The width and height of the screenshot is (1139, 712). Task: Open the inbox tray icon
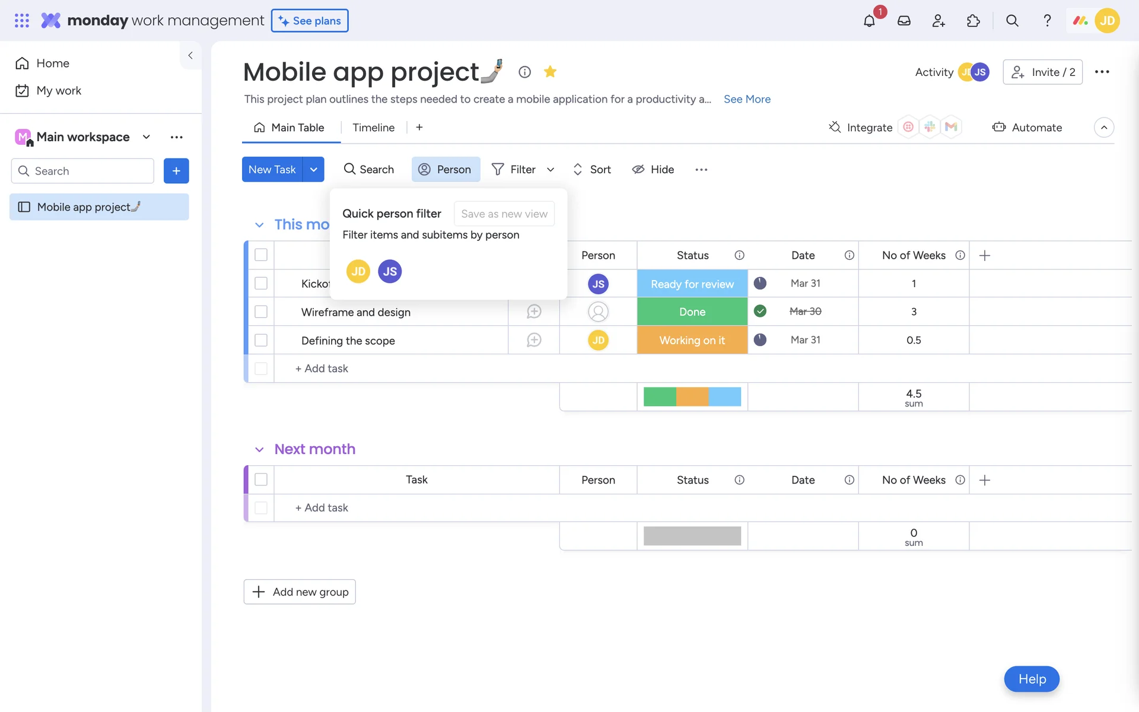click(x=904, y=21)
